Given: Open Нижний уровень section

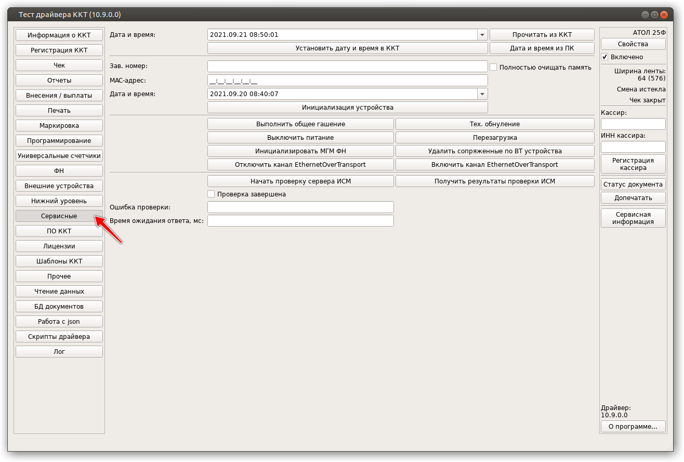Looking at the screenshot, I should pos(59,201).
